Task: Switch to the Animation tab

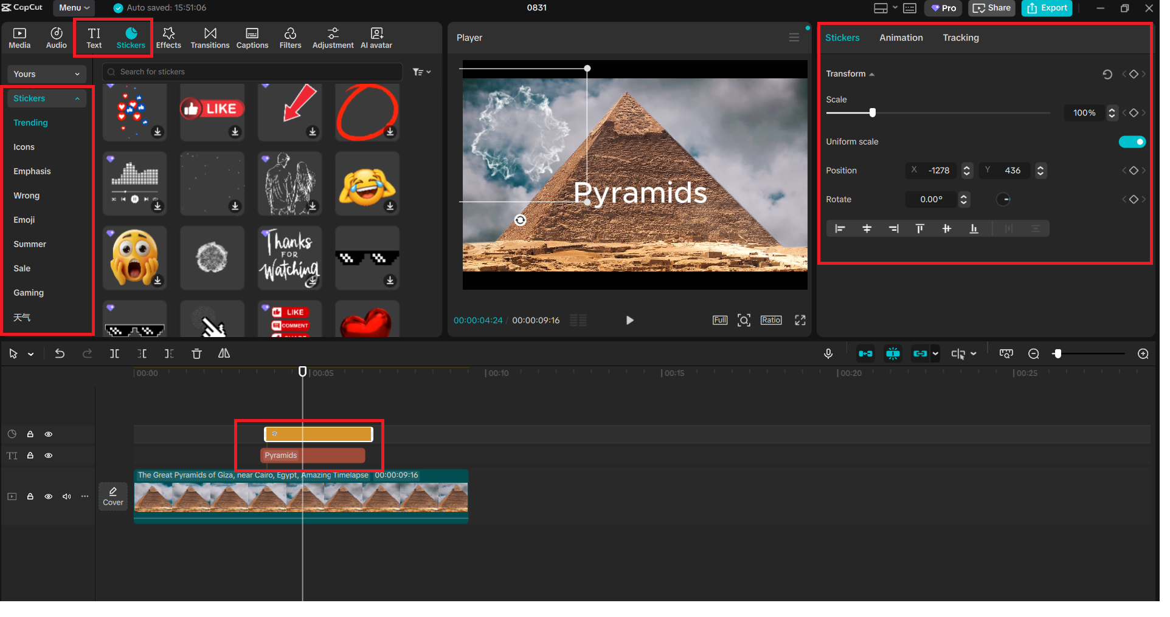Action: point(901,38)
